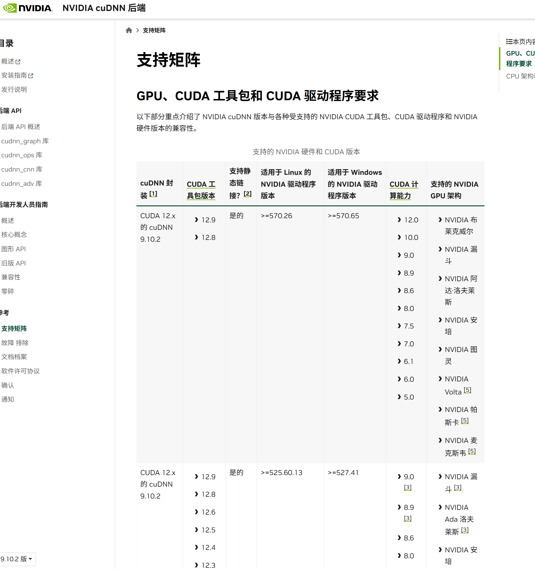Click table caption 支持的 NVIDIA 硬件和 CUDA 版本

pos(306,152)
